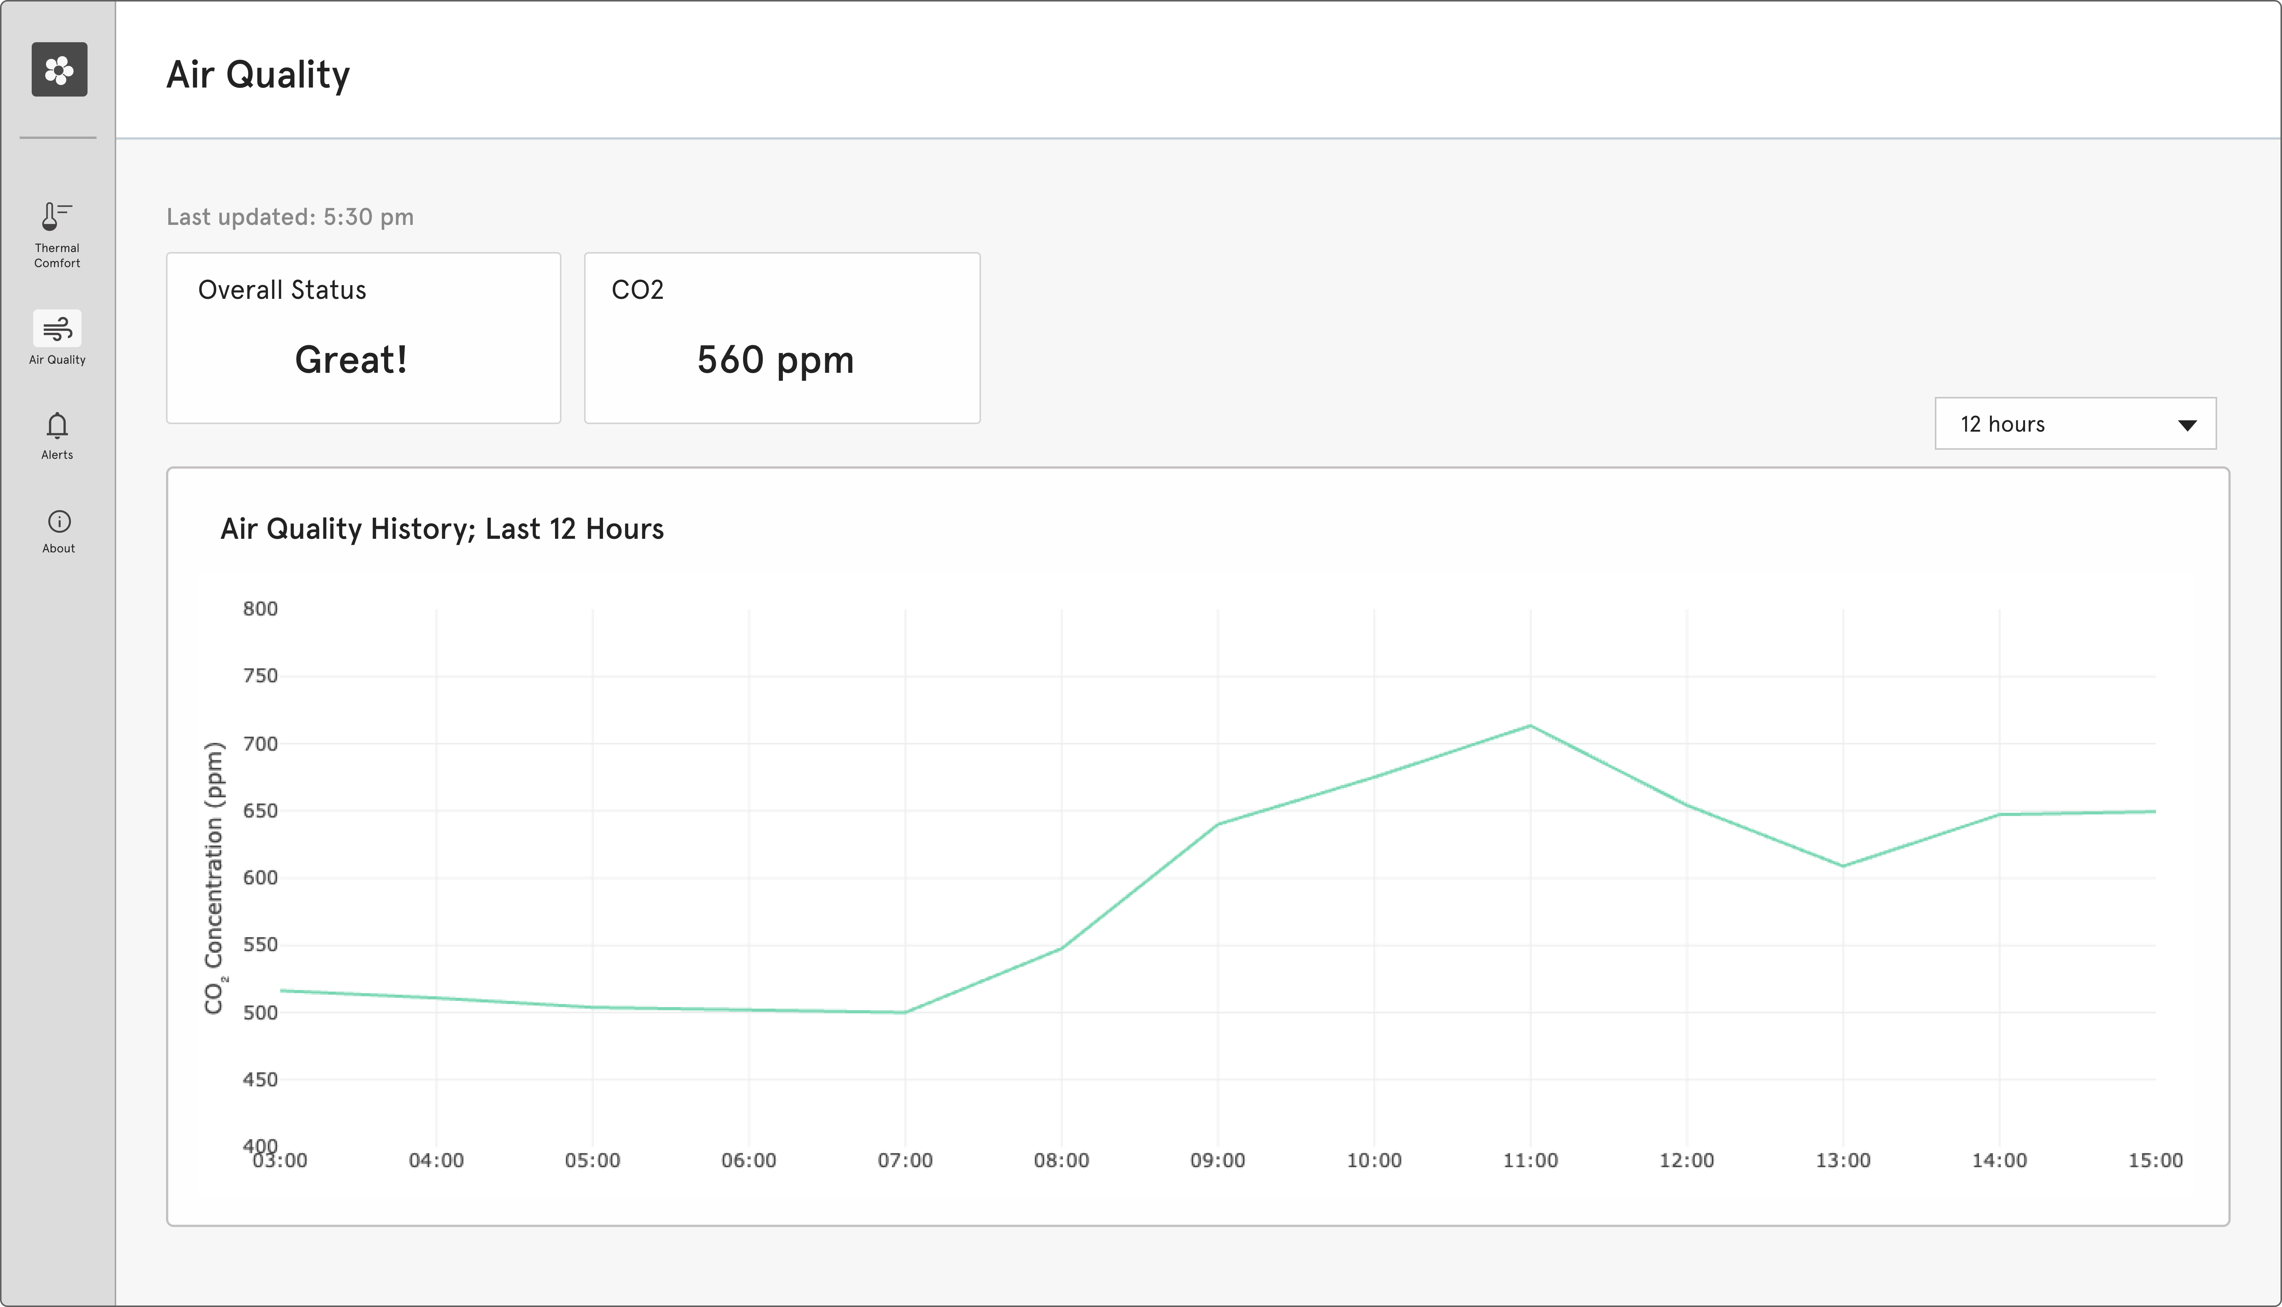Image resolution: width=2282 pixels, height=1307 pixels.
Task: Click the 650 y-axis tick label
Action: pyautogui.click(x=260, y=810)
